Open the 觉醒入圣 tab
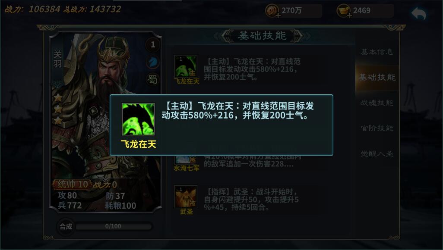 [377, 154]
